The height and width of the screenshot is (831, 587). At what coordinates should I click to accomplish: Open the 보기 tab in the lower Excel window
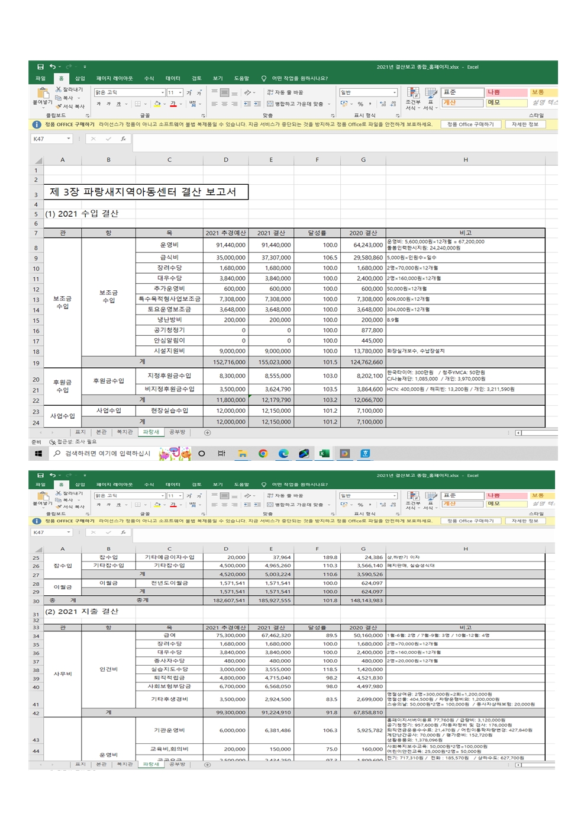point(218,485)
